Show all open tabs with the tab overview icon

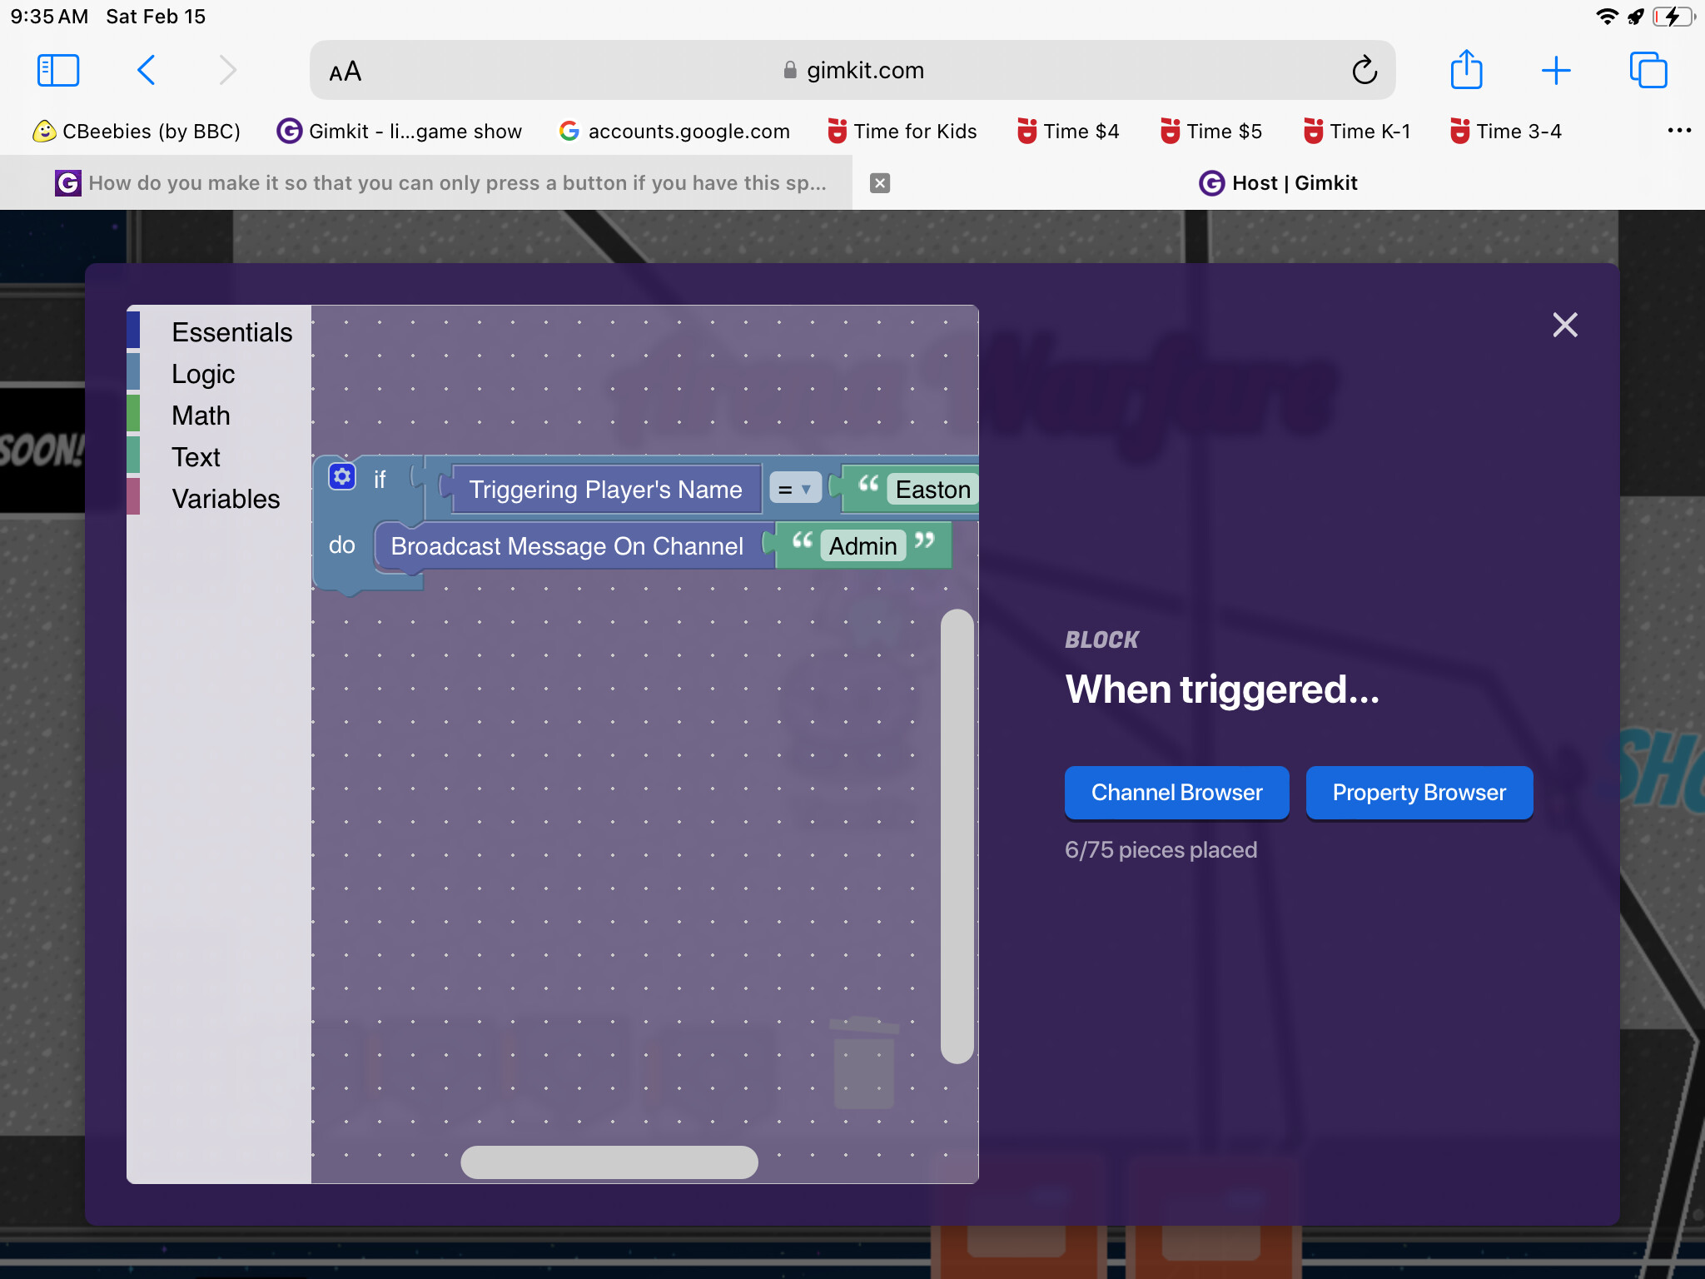(x=1647, y=70)
